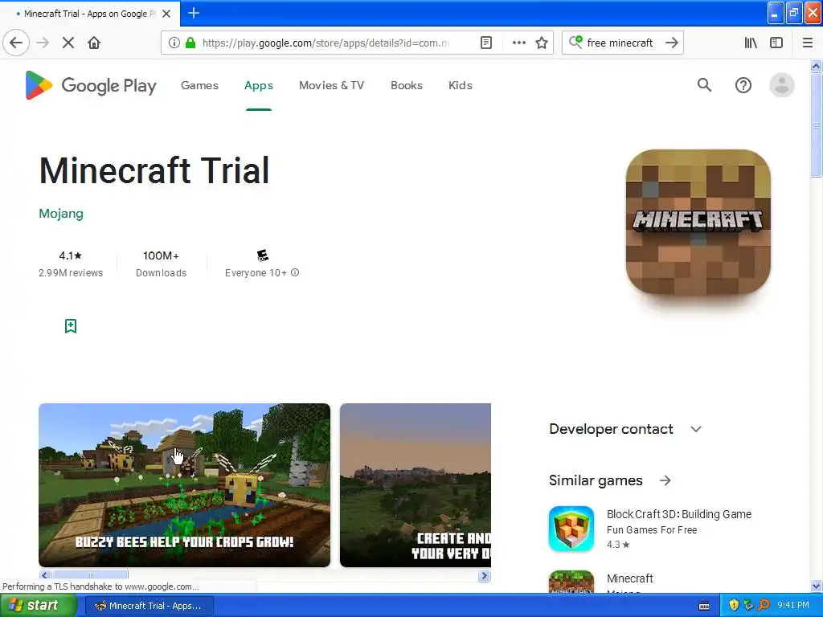Go back with the browser back arrow

(x=16, y=43)
